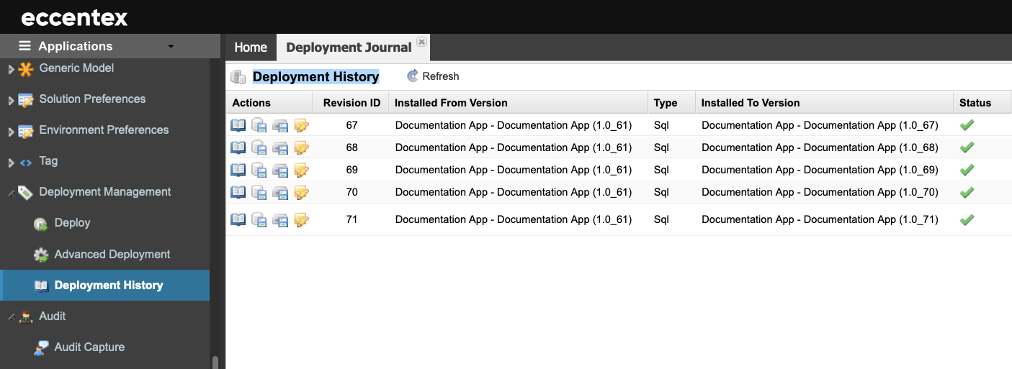The image size is (1012, 369).
Task: Close the Deployment Journal tab
Action: tap(422, 42)
